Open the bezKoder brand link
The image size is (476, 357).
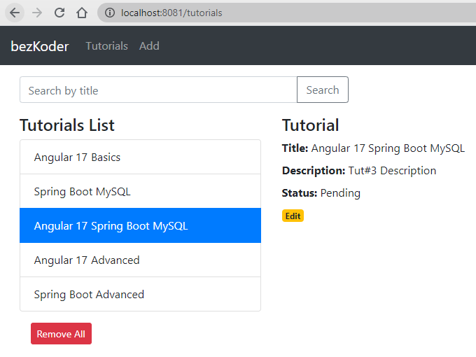click(40, 46)
